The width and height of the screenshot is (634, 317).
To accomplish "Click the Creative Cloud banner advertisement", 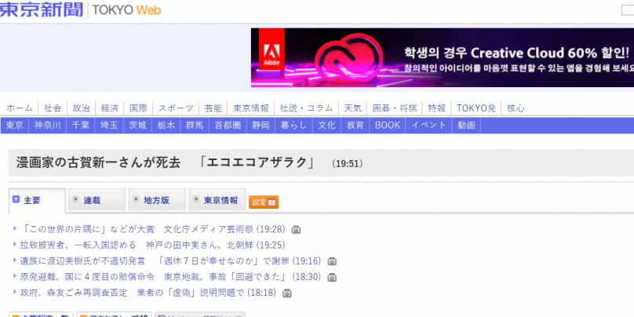I will click(x=471, y=58).
